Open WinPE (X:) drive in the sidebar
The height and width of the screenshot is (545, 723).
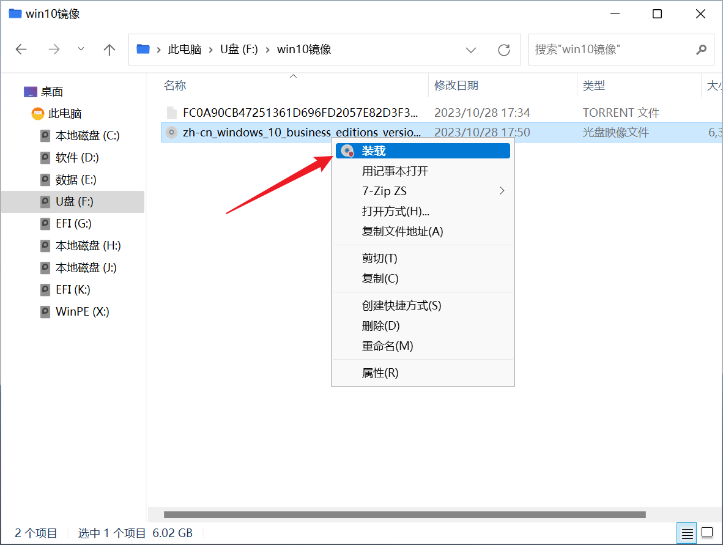coord(82,312)
